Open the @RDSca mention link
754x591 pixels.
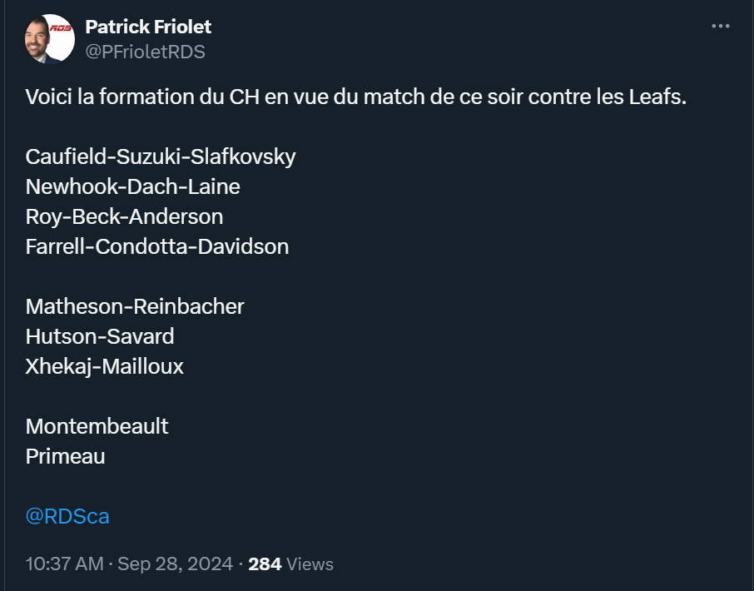(67, 516)
